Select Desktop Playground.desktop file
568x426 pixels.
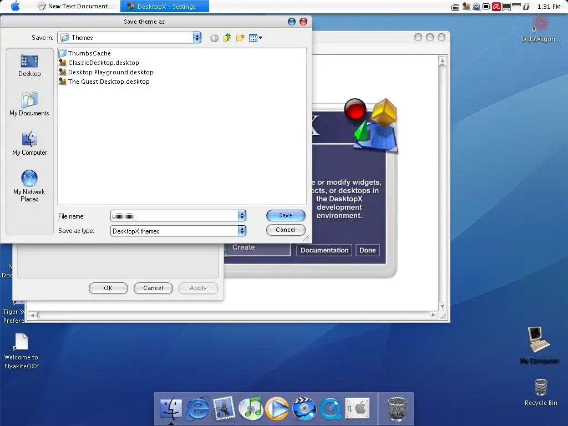(106, 72)
